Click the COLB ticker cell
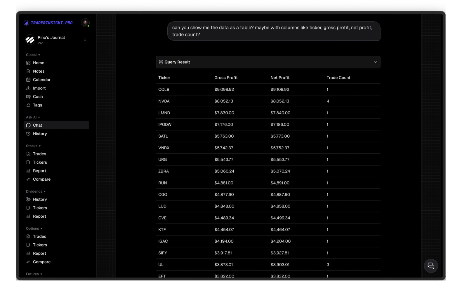The image size is (462, 302). click(x=164, y=90)
